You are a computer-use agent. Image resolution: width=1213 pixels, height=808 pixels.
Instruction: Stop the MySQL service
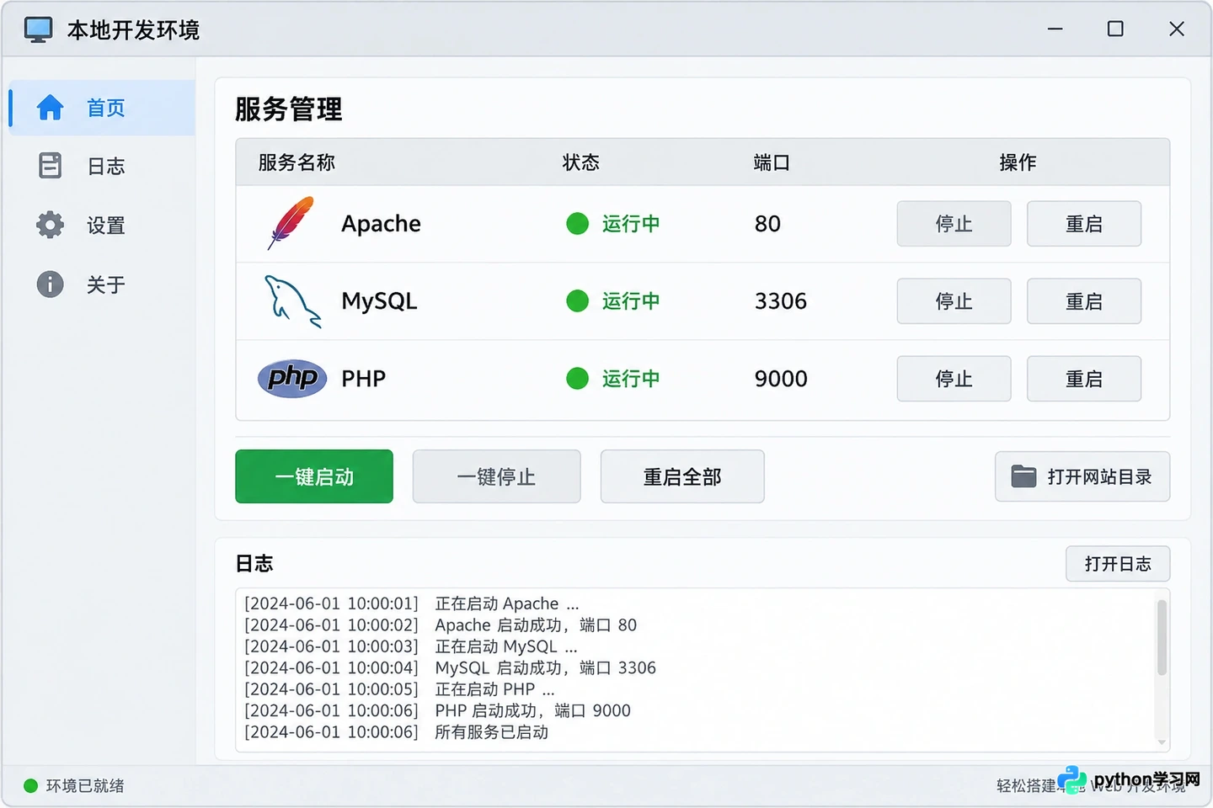(954, 301)
